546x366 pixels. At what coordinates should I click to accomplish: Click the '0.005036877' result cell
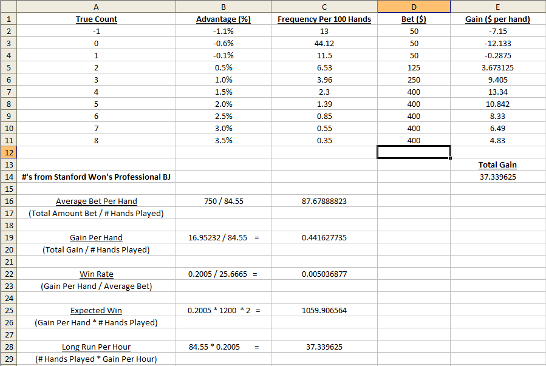pos(324,274)
